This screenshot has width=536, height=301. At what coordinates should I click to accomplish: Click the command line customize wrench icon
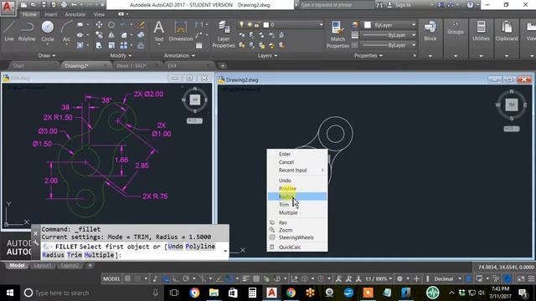pos(36,243)
